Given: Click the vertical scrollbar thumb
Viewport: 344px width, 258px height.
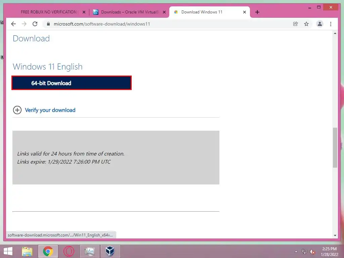Looking at the screenshot, I should tap(335, 147).
